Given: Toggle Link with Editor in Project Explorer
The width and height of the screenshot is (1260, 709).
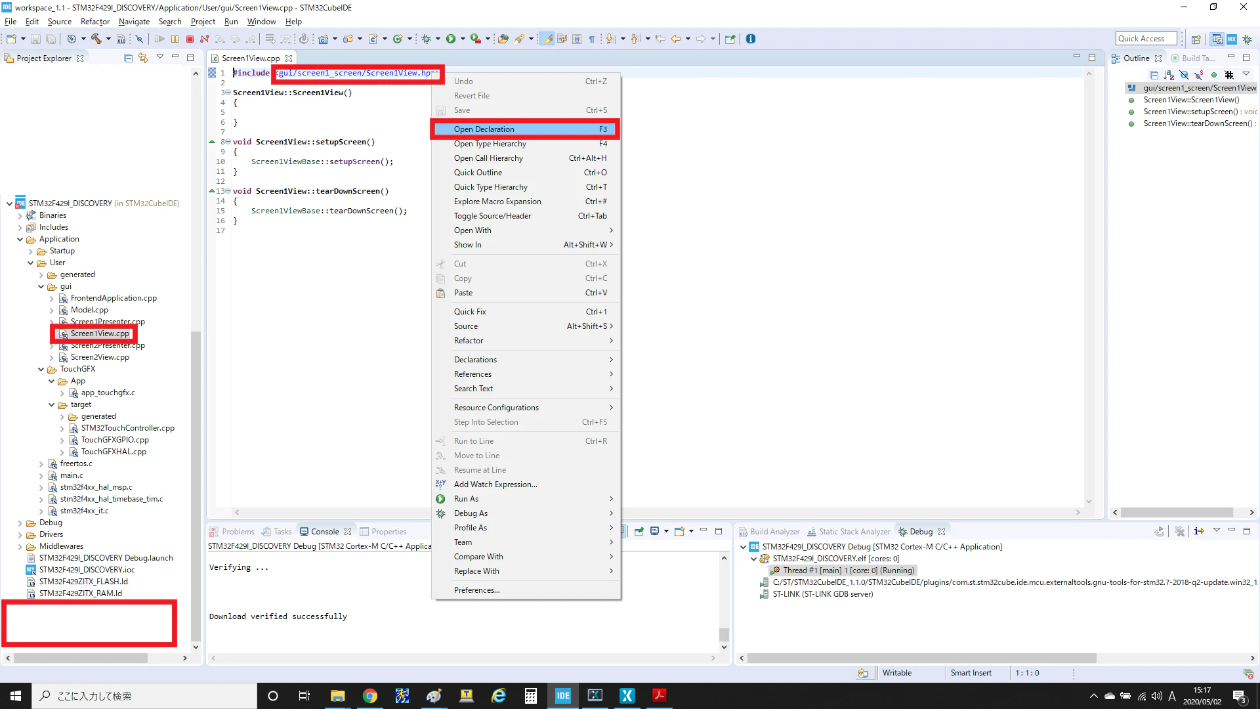Looking at the screenshot, I should pyautogui.click(x=143, y=58).
